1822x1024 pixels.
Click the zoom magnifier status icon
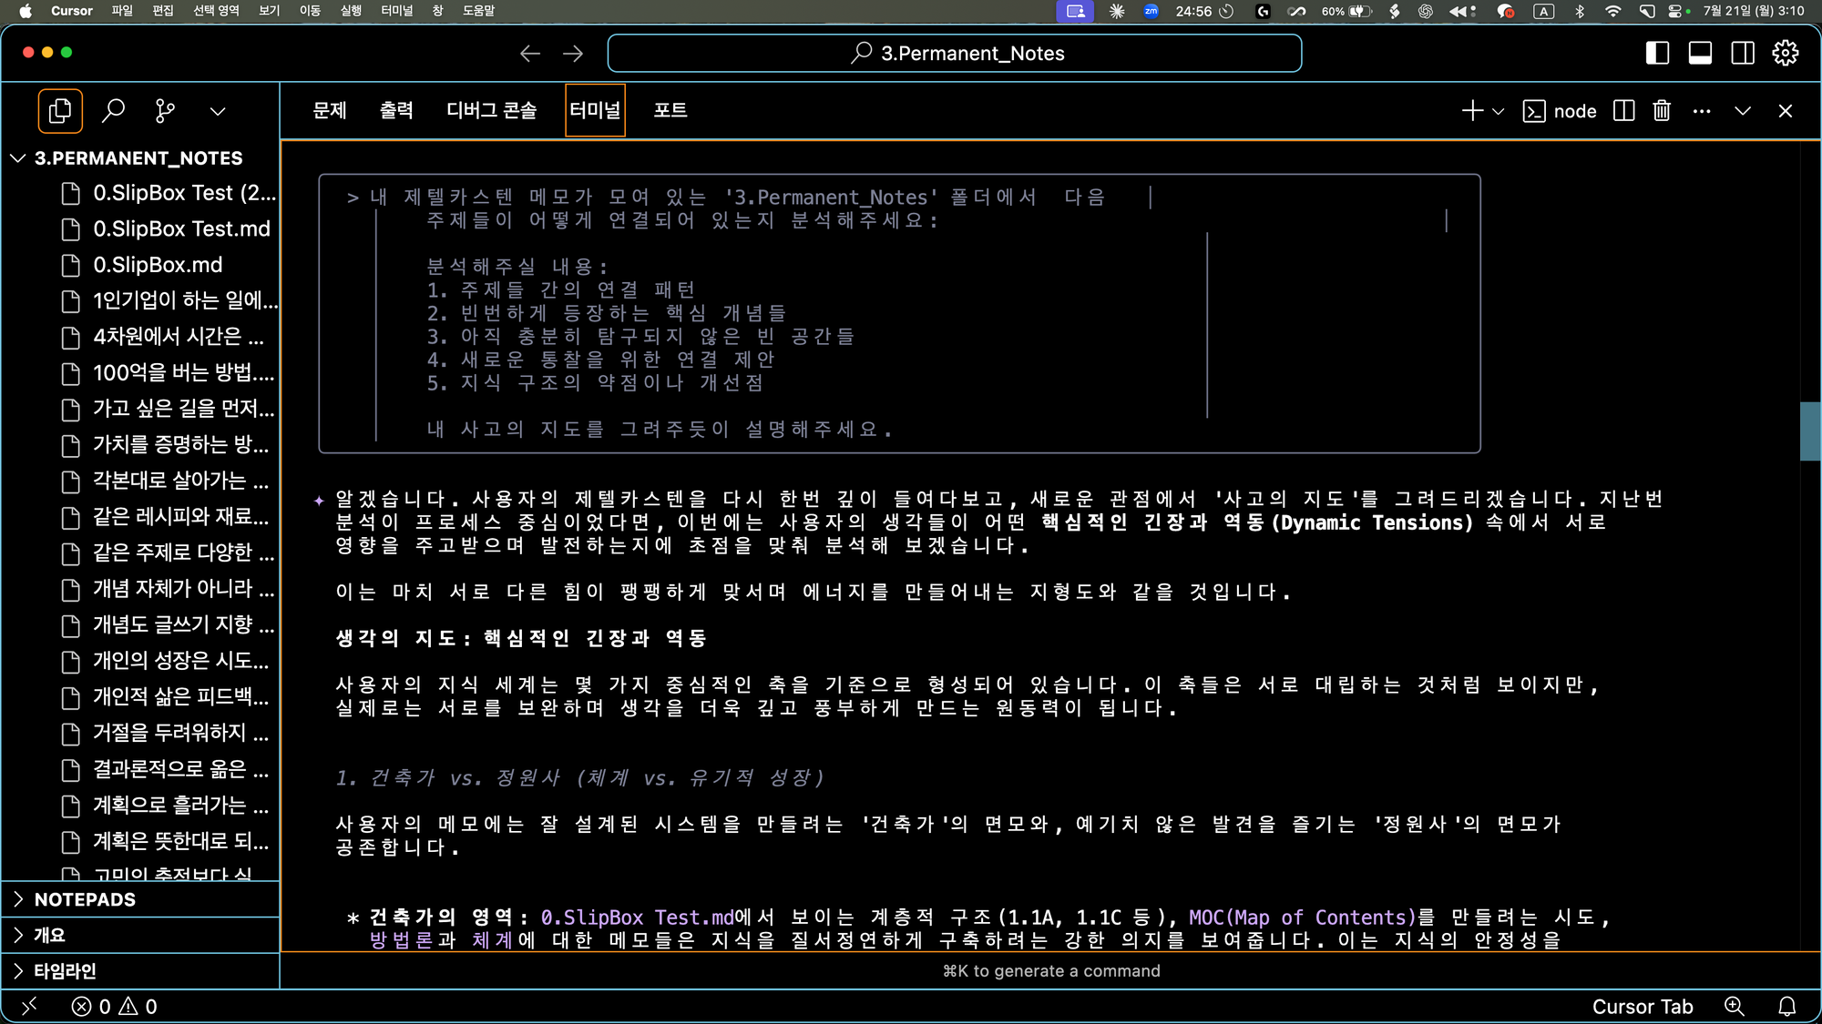[1735, 1007]
